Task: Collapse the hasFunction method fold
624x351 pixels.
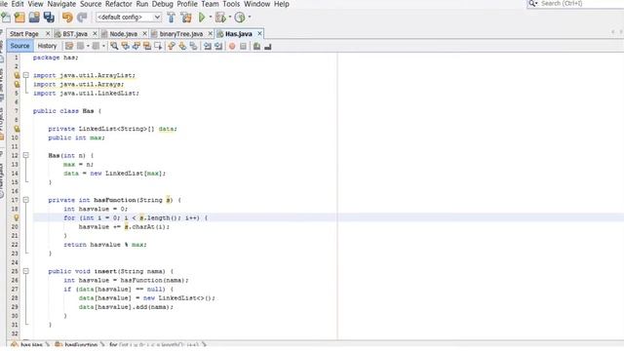Action: click(26, 200)
